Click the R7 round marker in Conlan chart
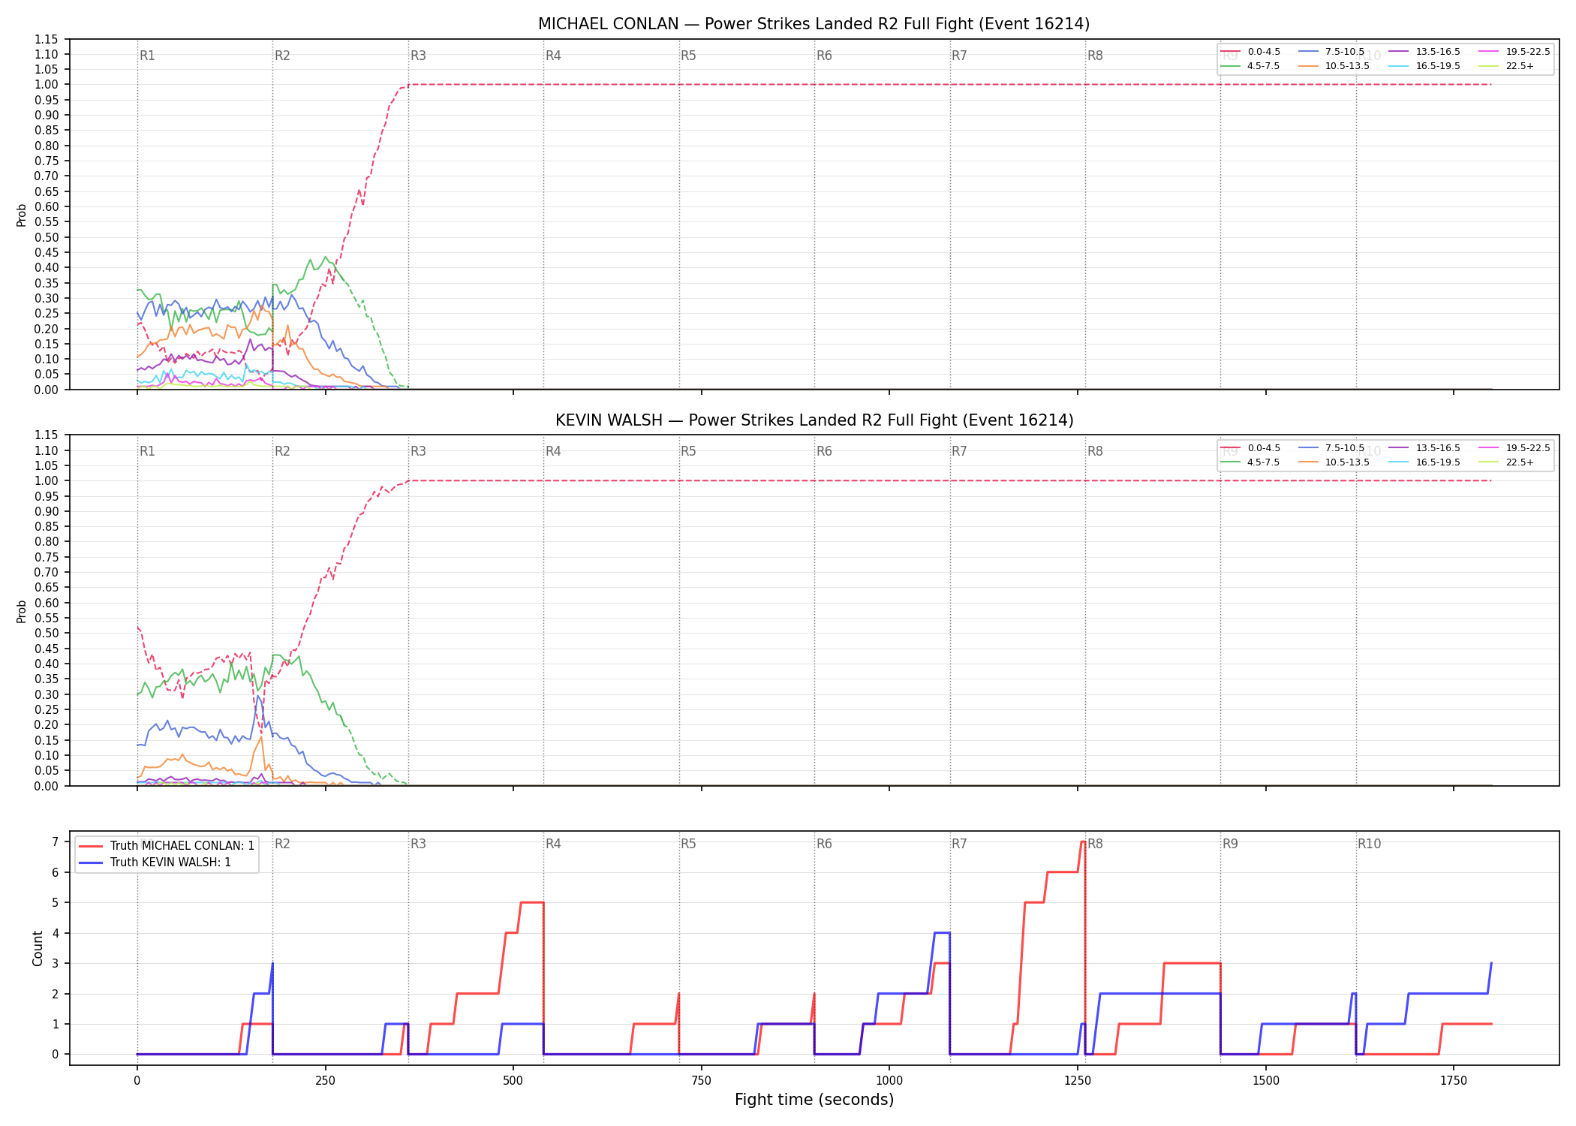Screen dimensions: 1576x1126 [960, 56]
